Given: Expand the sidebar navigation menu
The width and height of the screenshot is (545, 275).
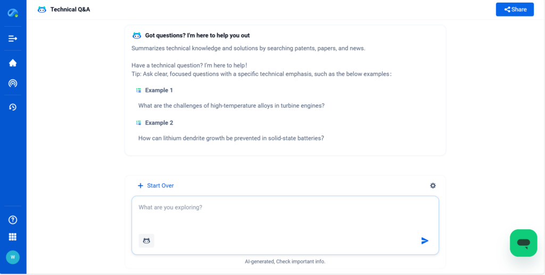Looking at the screenshot, I should (x=13, y=38).
